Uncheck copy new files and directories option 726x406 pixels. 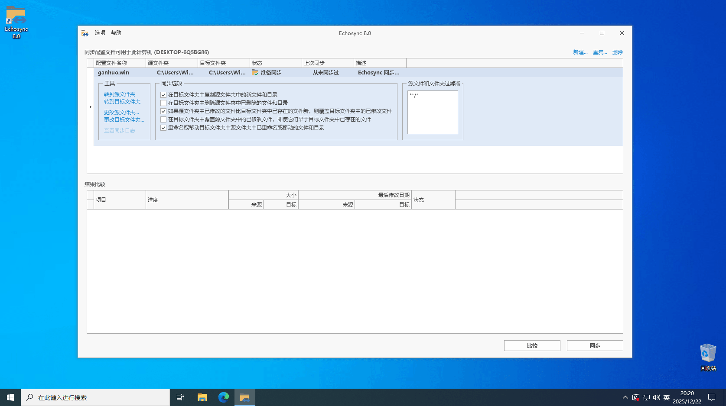point(163,95)
